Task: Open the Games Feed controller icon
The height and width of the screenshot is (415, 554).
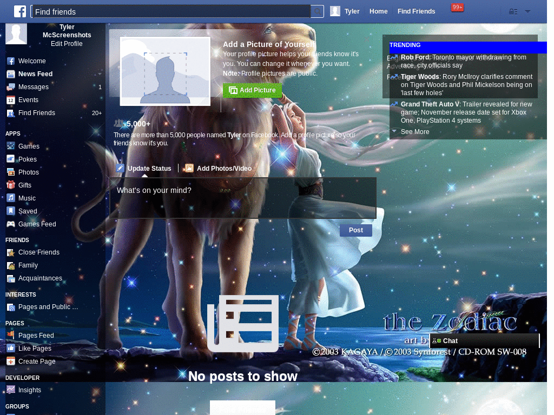Action: (x=11, y=224)
